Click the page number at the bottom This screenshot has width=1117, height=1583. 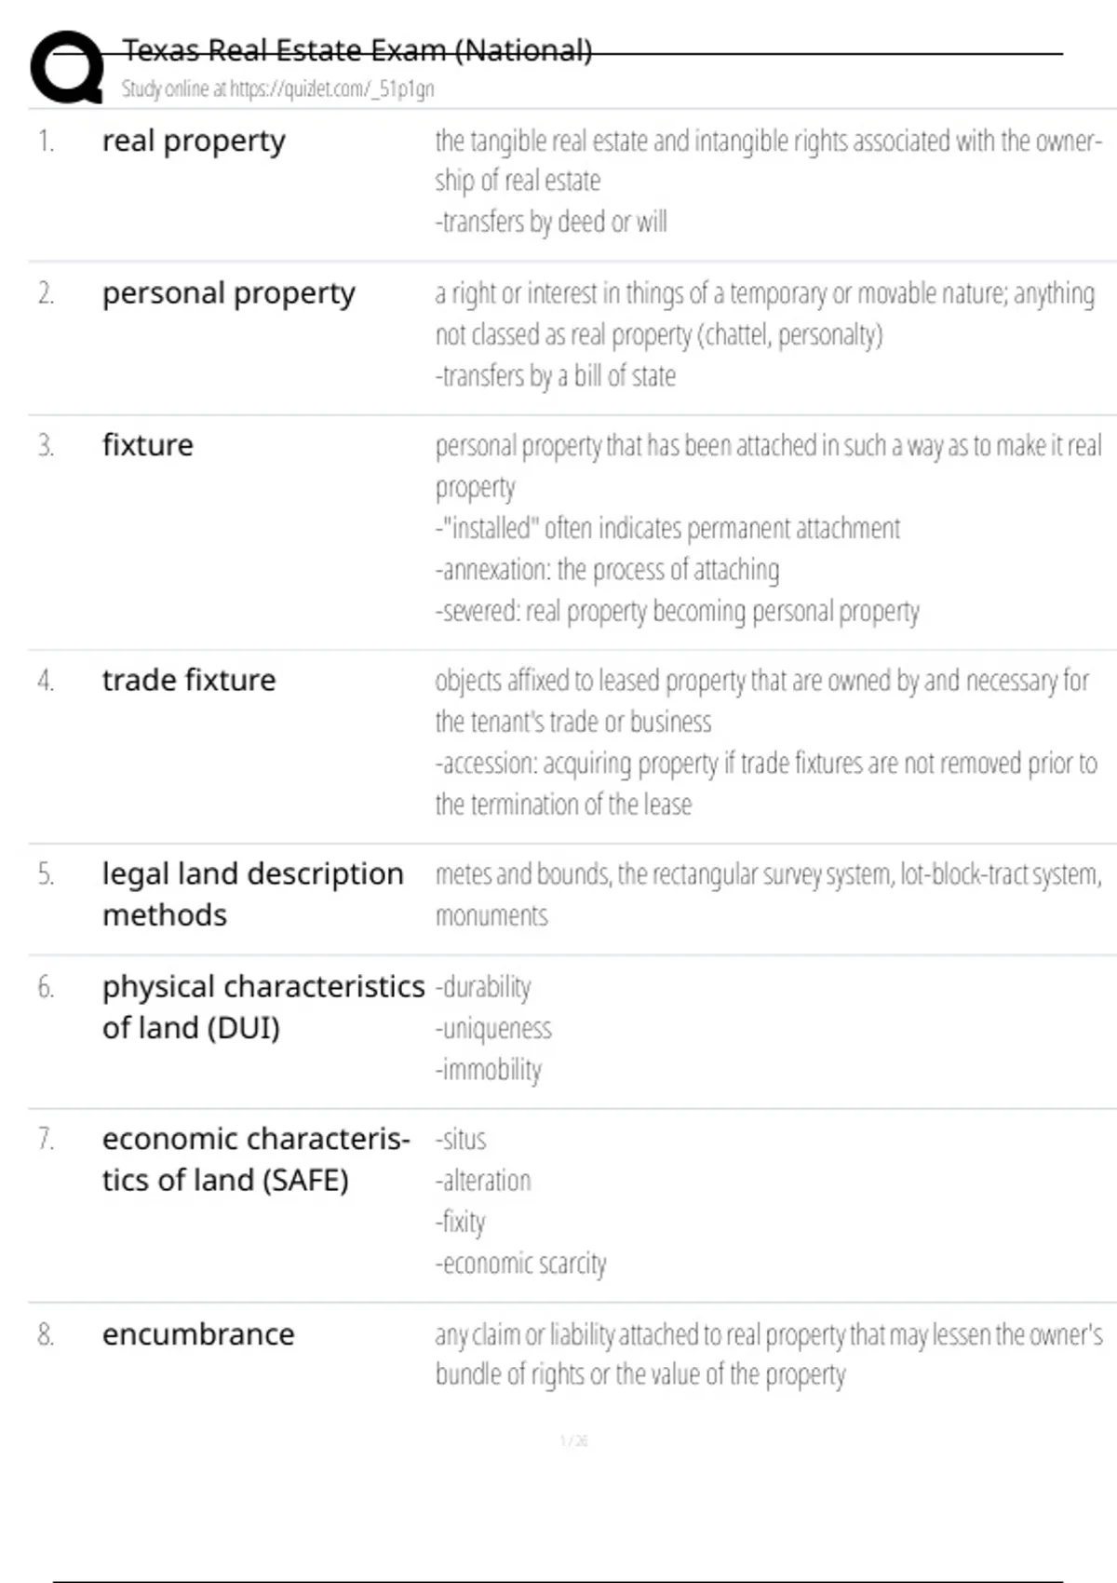tap(573, 1441)
